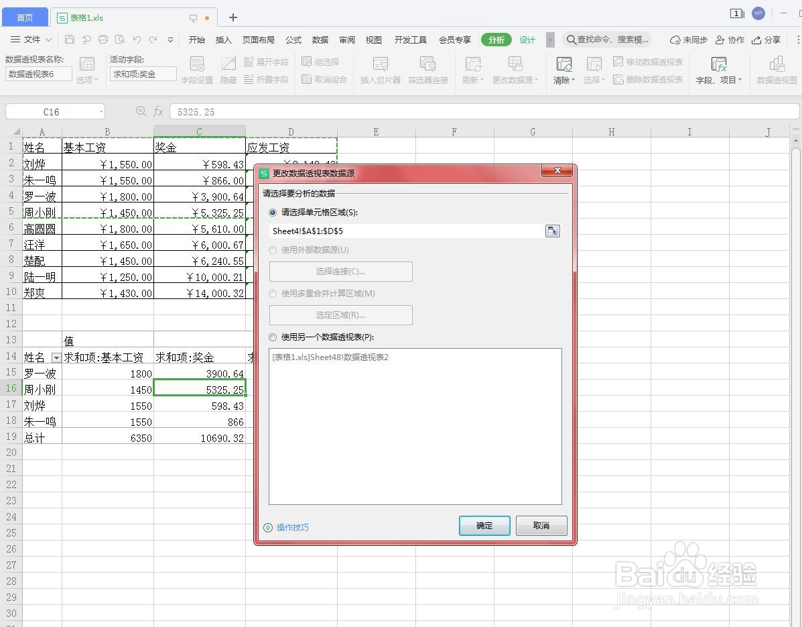Screen dimensions: 802x627
Task: Open the 数据 ribbon tab
Action: tap(320, 40)
